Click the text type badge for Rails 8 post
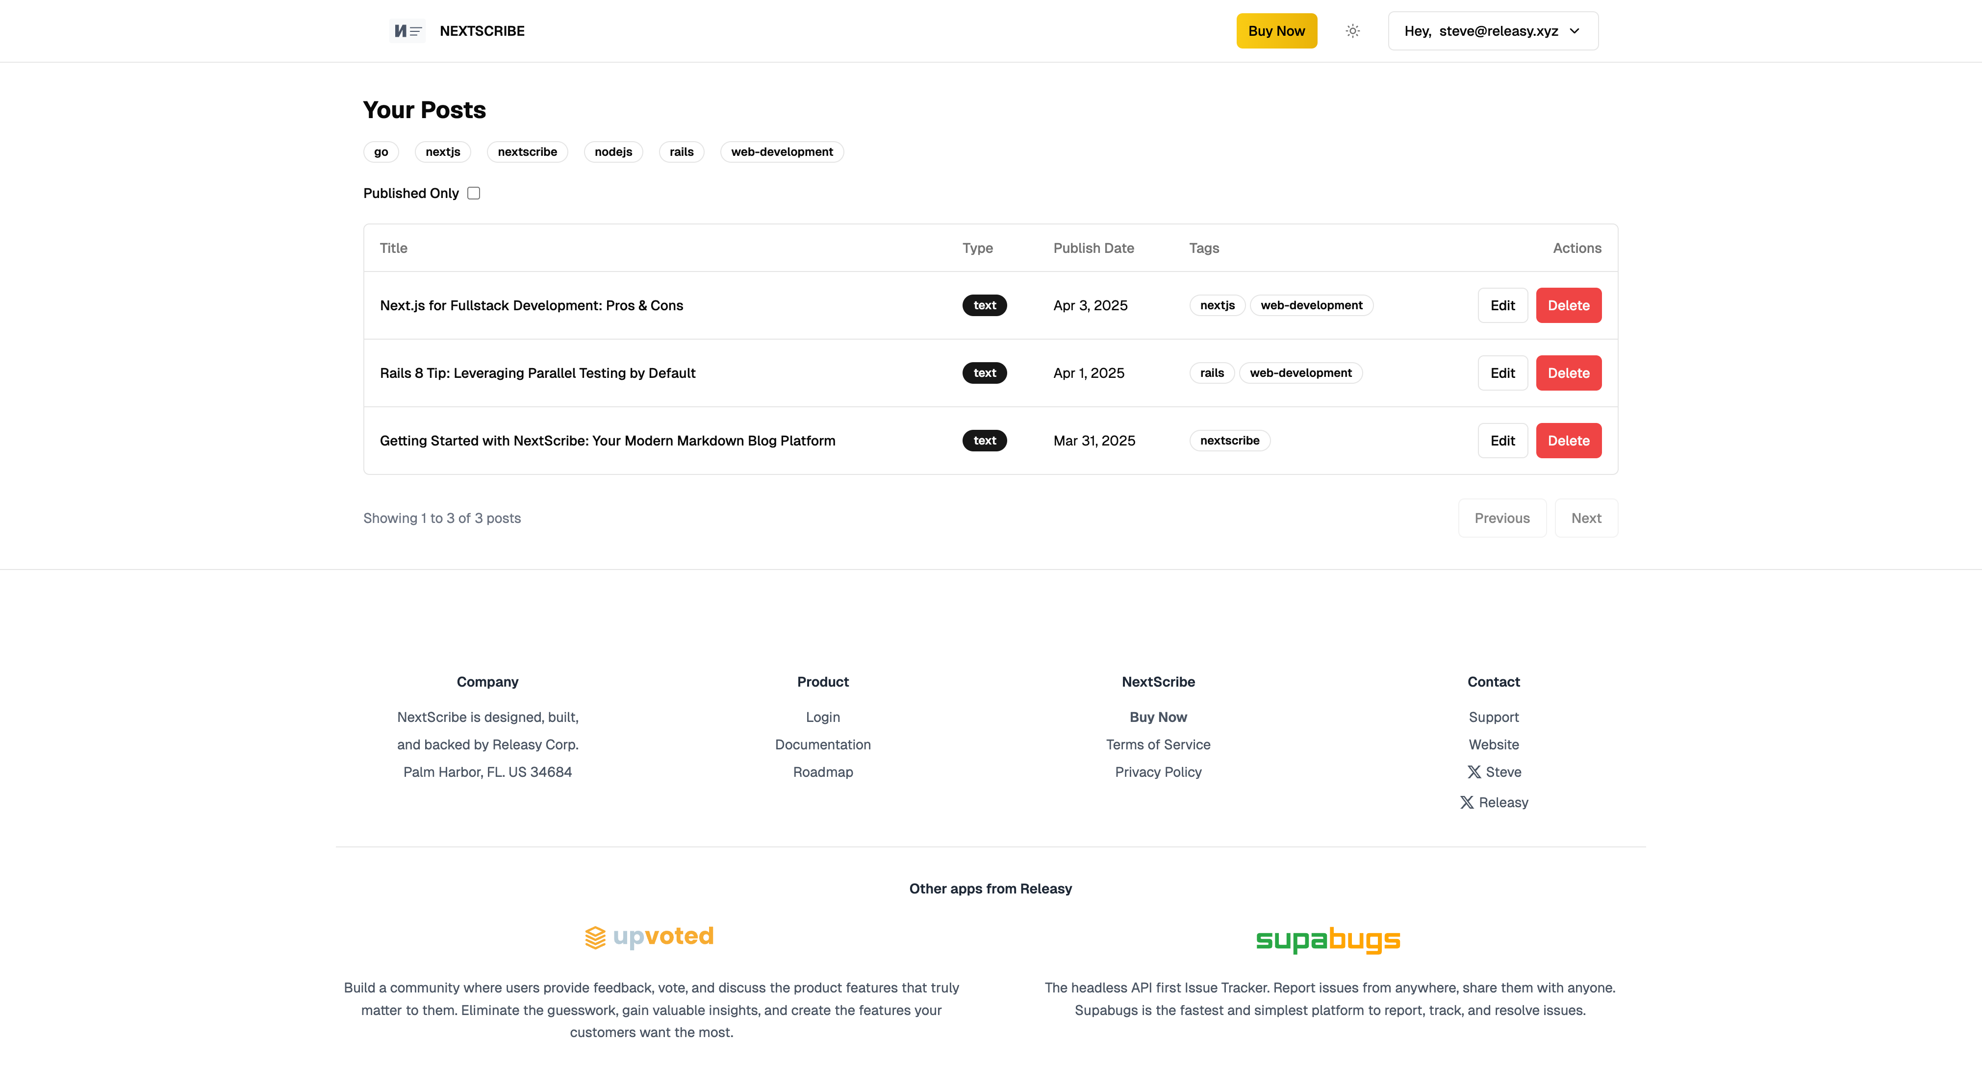The image size is (1982, 1090). pos(984,373)
